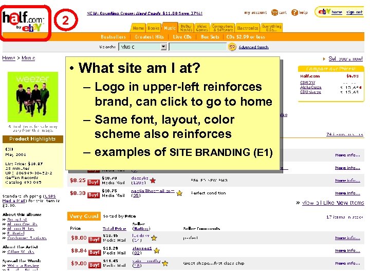
Task: Click the Very Good section label
Action: point(84,216)
